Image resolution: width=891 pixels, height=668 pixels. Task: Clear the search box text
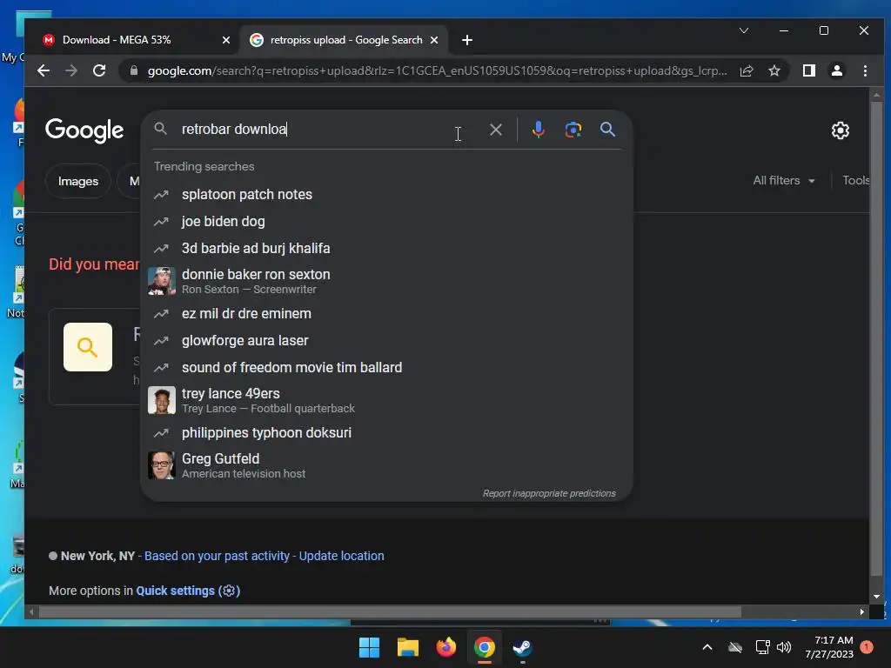coord(495,130)
